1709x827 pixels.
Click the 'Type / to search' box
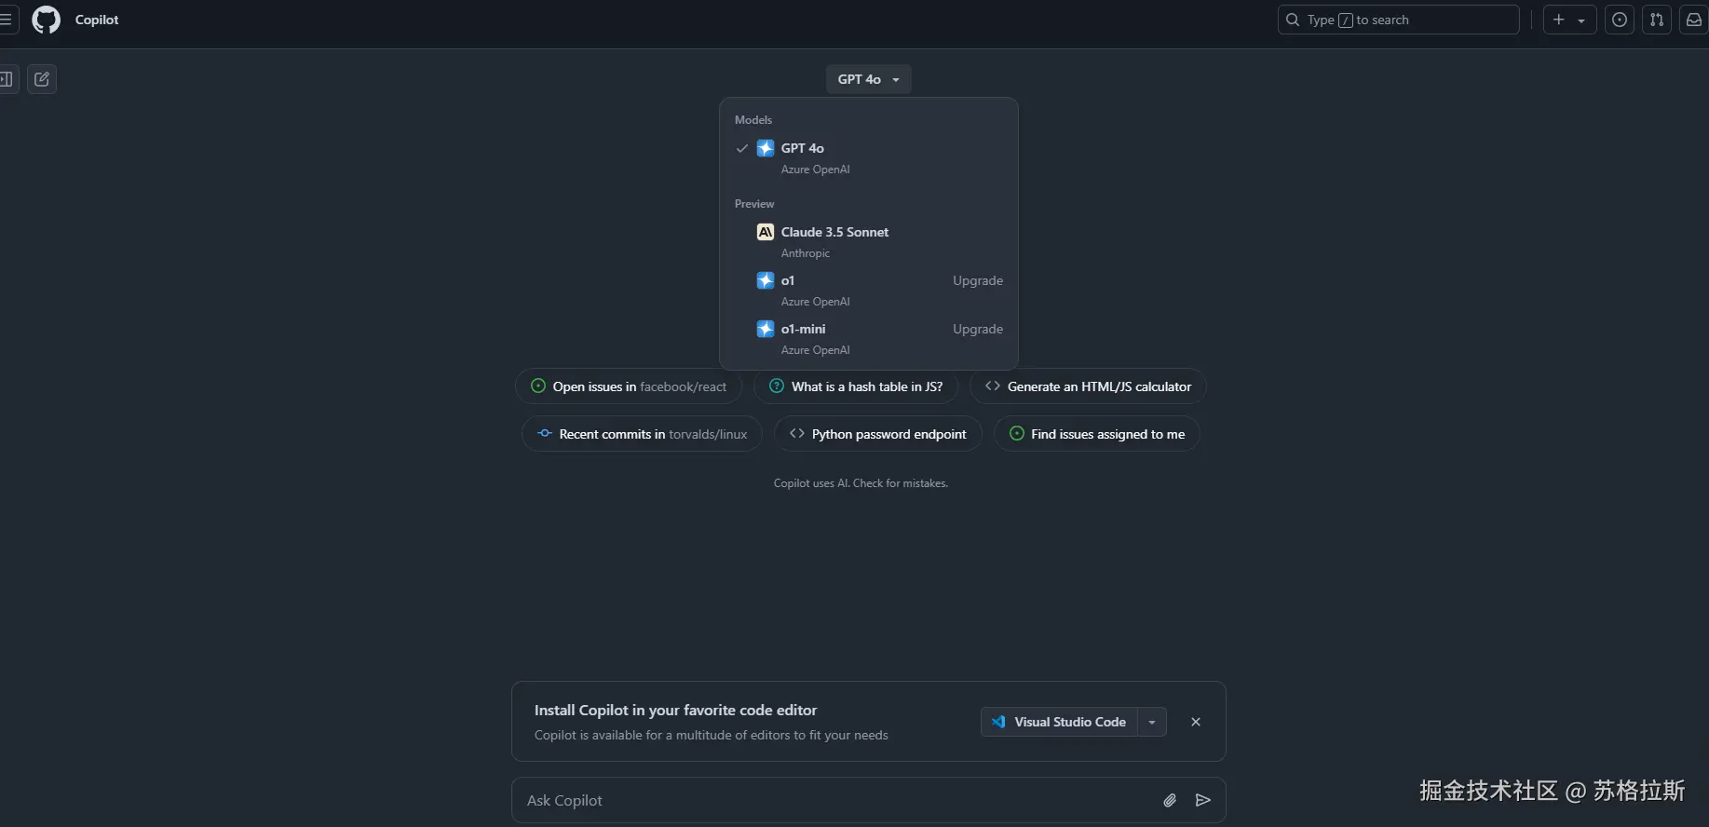pos(1399,20)
